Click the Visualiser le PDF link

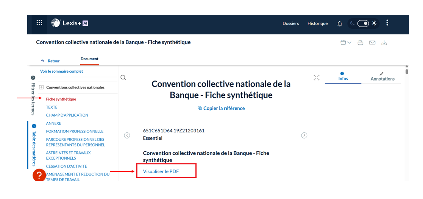[161, 171]
